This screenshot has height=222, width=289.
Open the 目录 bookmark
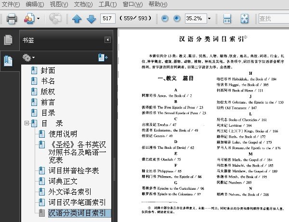pos(48,113)
